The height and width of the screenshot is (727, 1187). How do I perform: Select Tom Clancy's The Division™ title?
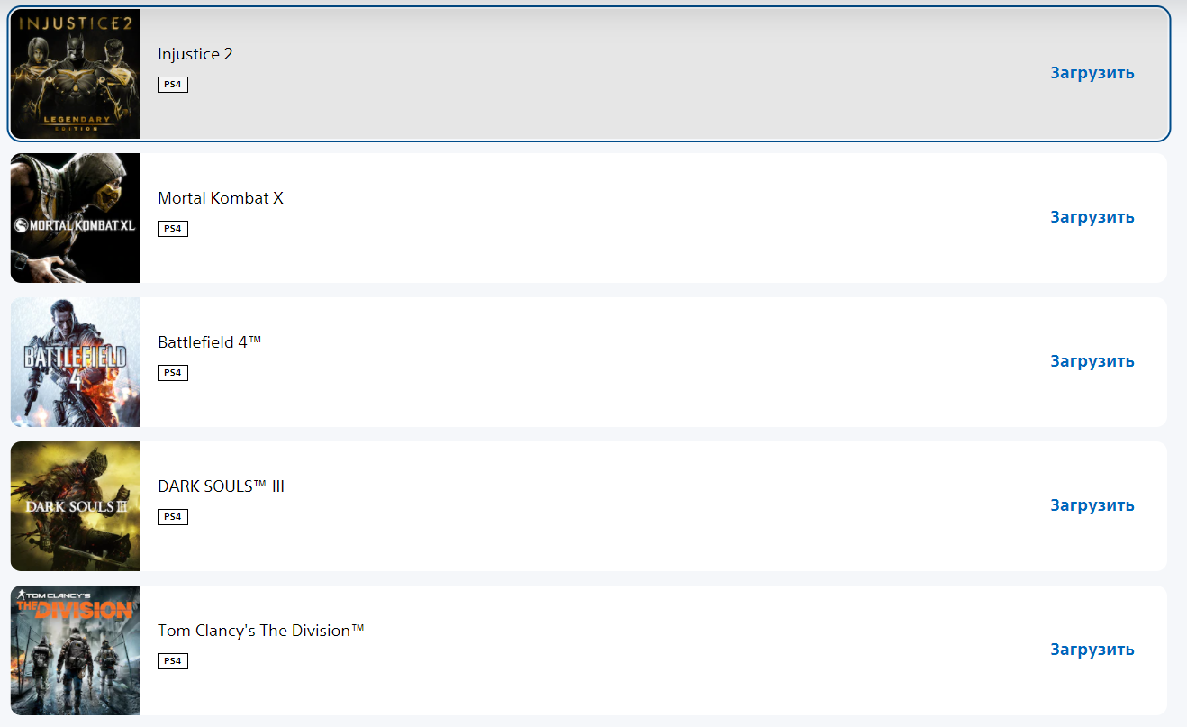click(261, 631)
